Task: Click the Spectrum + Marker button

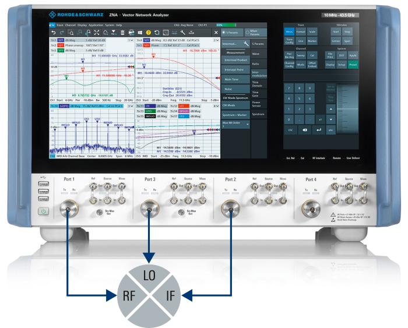Action: (x=235, y=115)
